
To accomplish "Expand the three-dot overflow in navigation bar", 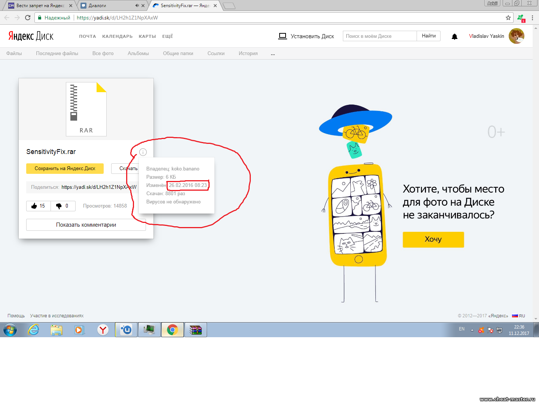I will (x=273, y=54).
